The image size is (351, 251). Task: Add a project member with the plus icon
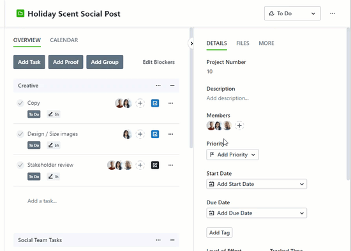239,125
